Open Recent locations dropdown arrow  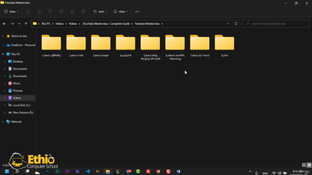coord(19,24)
